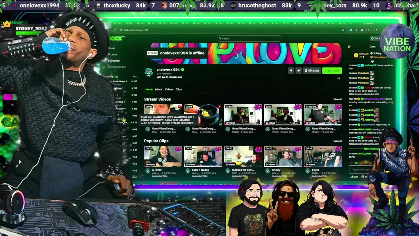This screenshot has height=236, width=419.
Task: Open the stream video with the 04:00:30 duration
Action: [323, 115]
